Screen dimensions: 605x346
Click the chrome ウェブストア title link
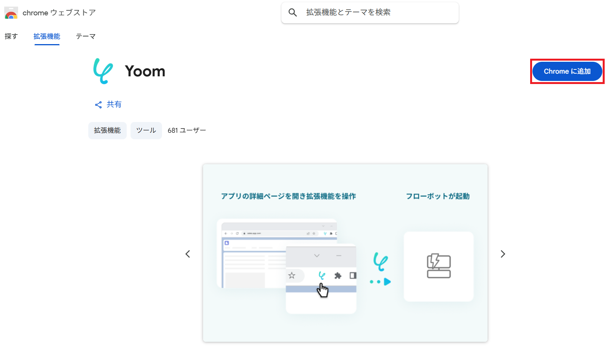click(59, 13)
